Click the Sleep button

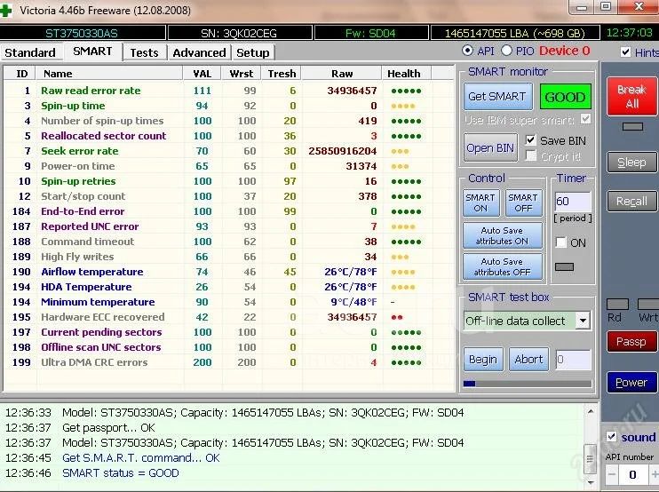(631, 163)
